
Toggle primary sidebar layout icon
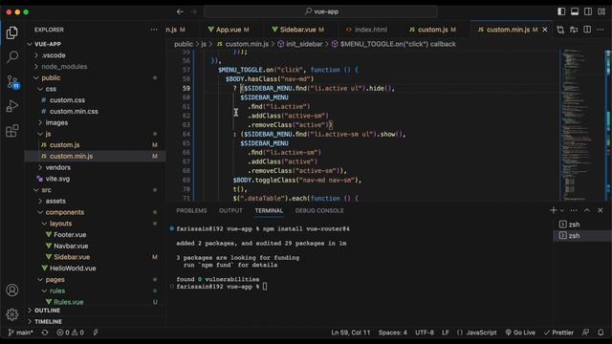tap(561, 11)
